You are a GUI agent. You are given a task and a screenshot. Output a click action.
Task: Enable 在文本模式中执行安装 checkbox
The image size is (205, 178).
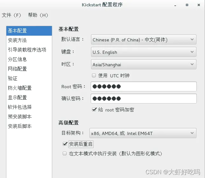(65, 153)
